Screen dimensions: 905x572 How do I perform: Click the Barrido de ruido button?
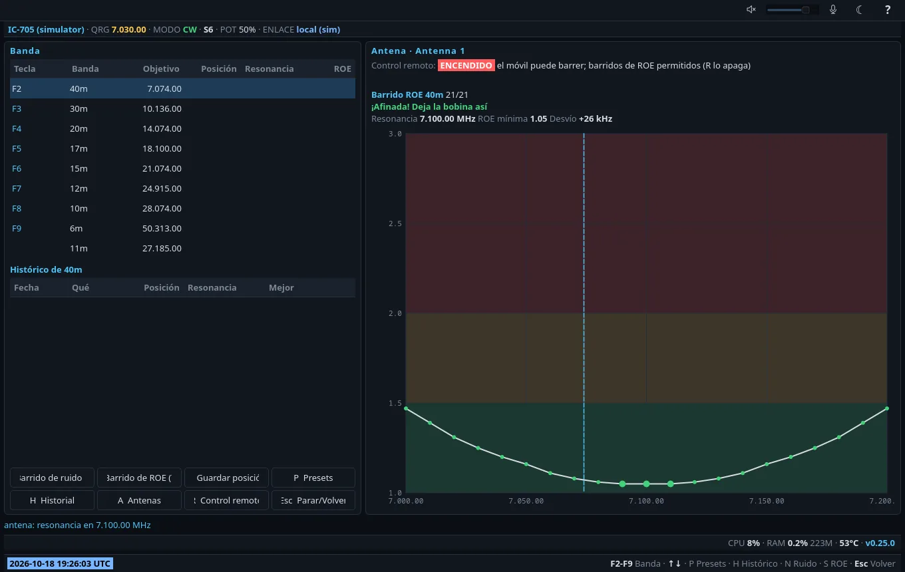point(52,478)
